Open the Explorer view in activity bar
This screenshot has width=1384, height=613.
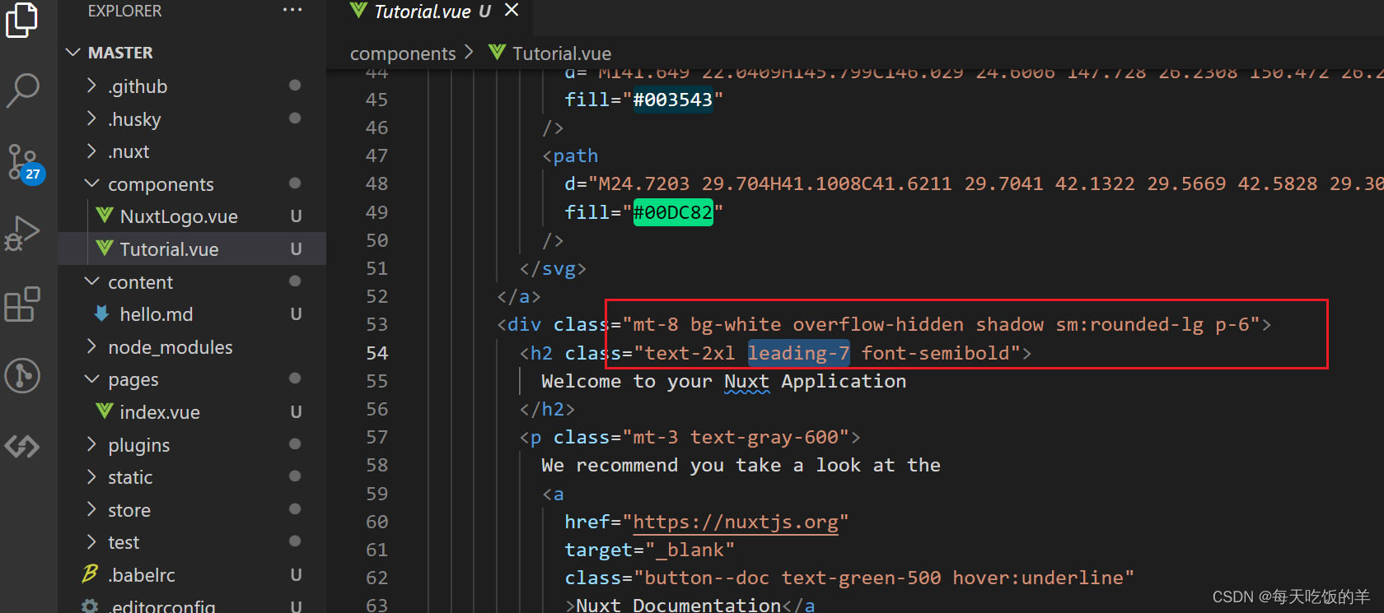pyautogui.click(x=22, y=20)
